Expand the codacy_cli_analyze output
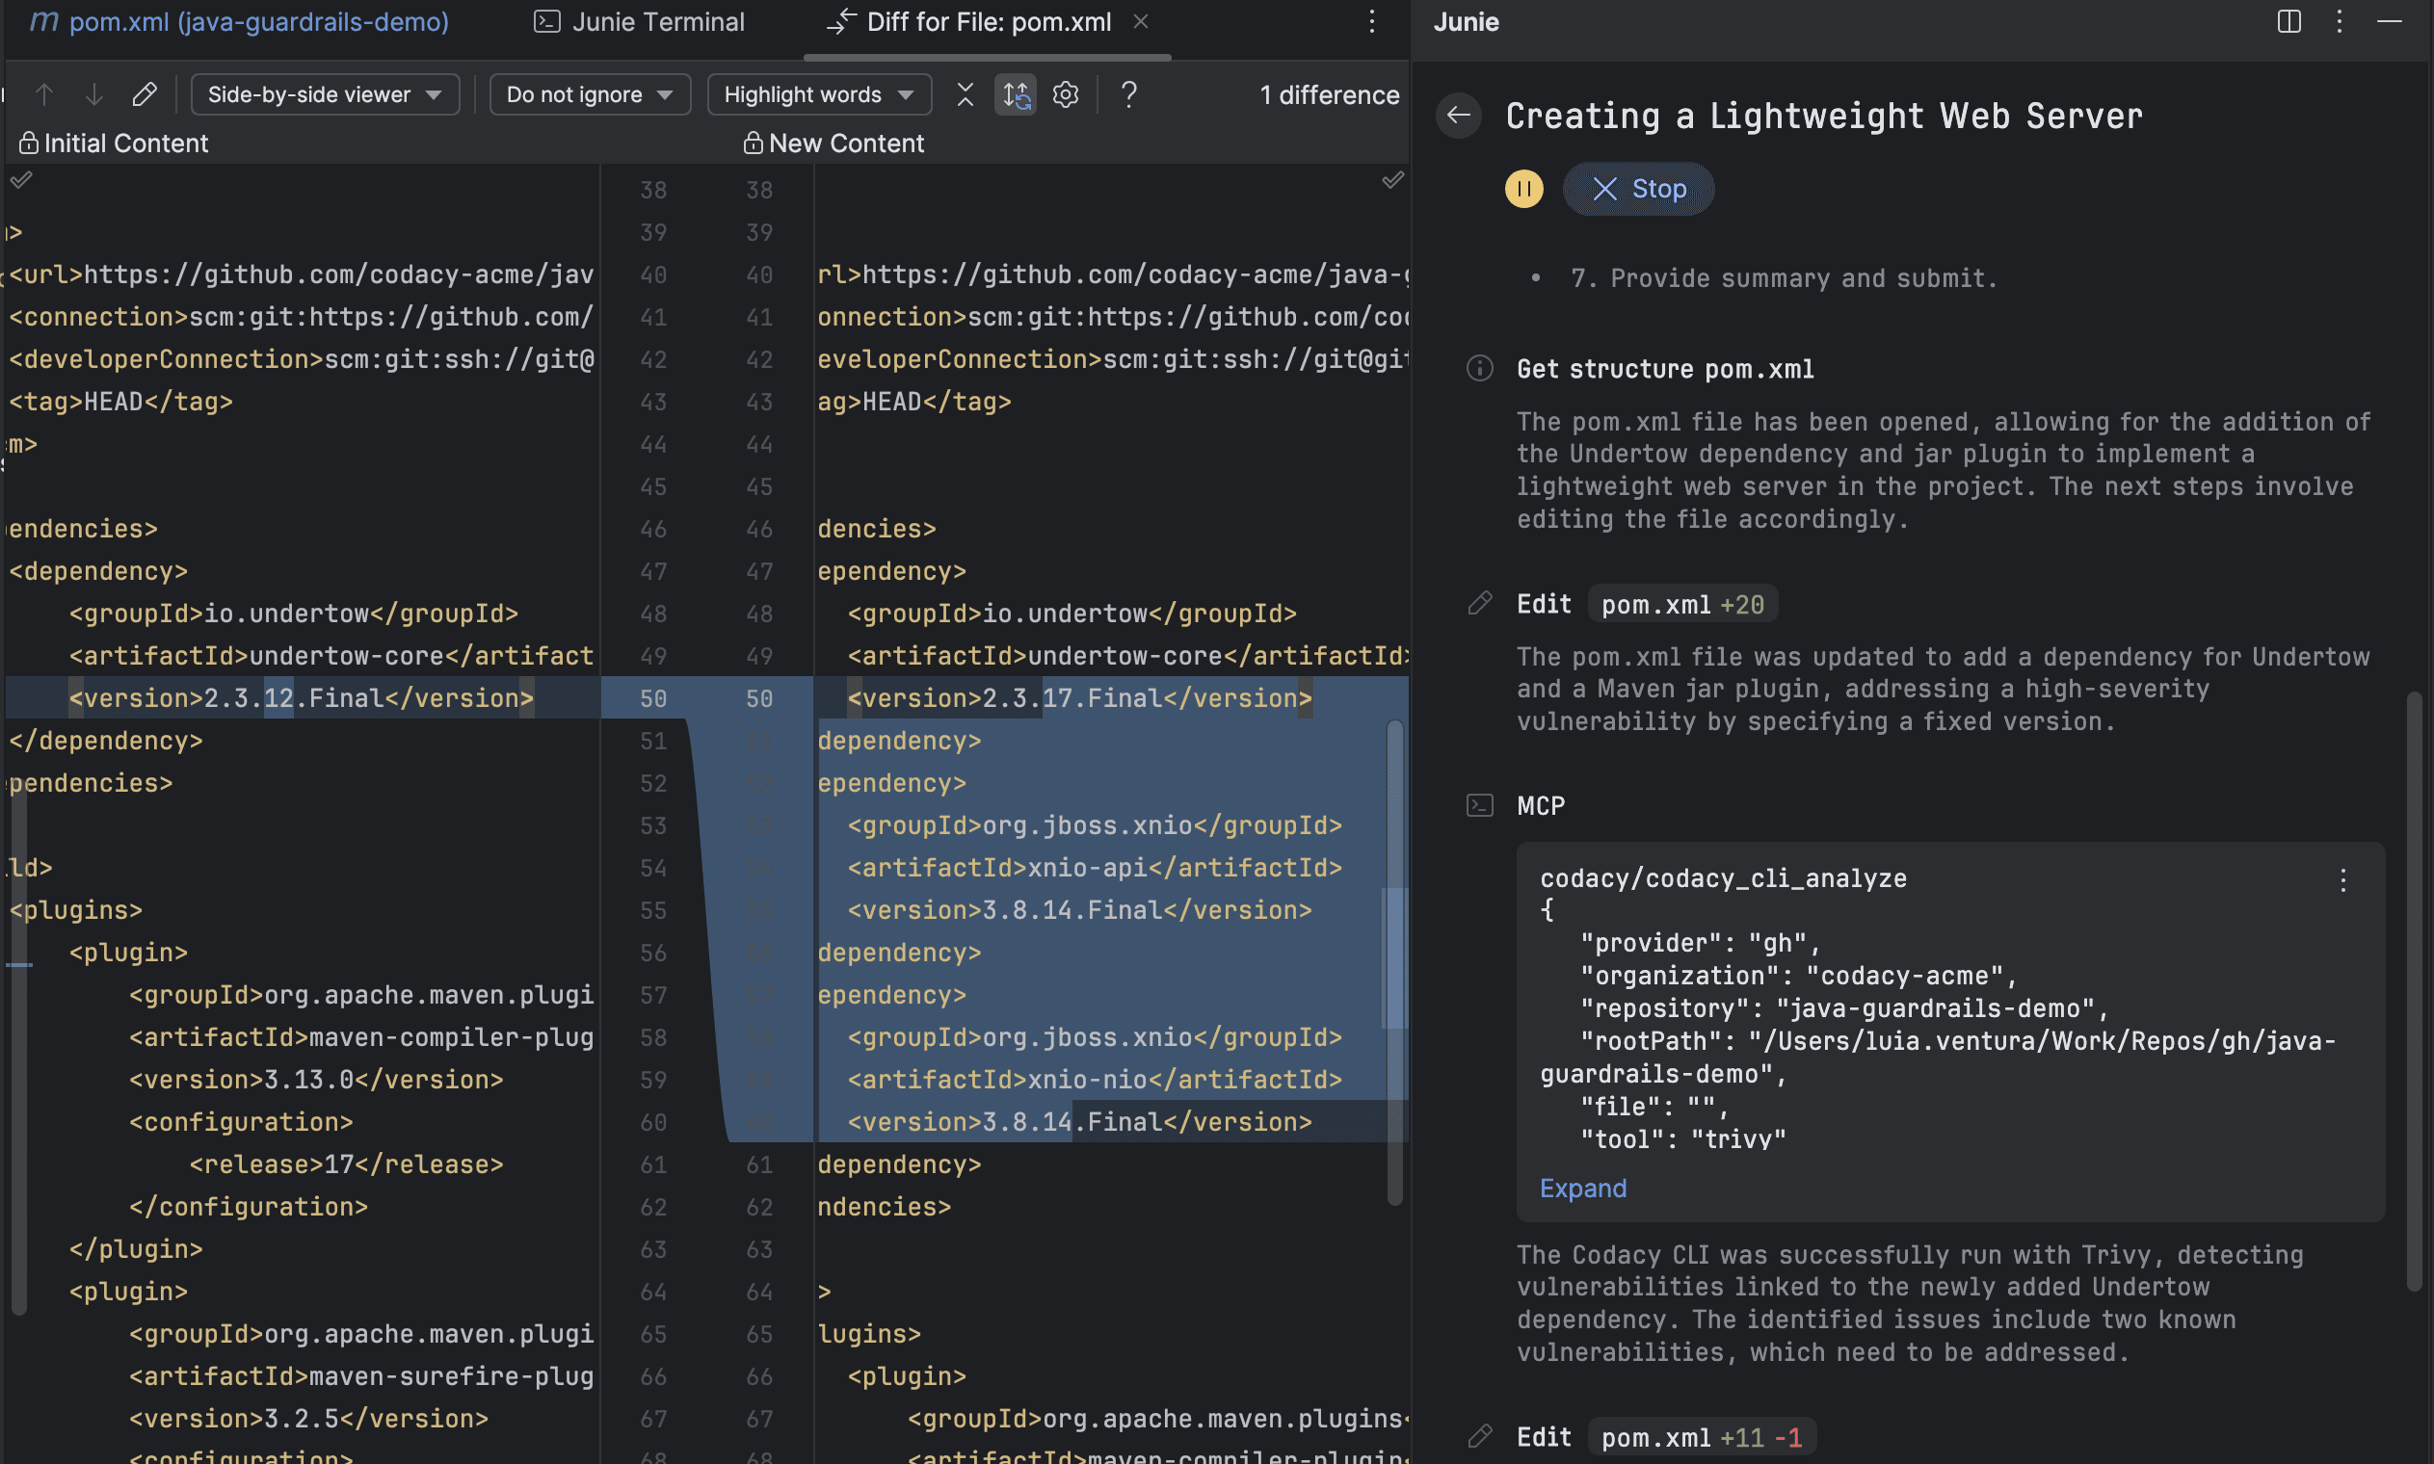Image resolution: width=2434 pixels, height=1464 pixels. coord(1580,1188)
